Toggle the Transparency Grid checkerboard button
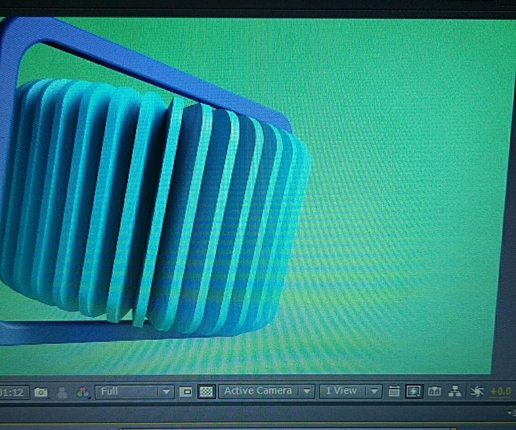This screenshot has height=430, width=516. [206, 391]
